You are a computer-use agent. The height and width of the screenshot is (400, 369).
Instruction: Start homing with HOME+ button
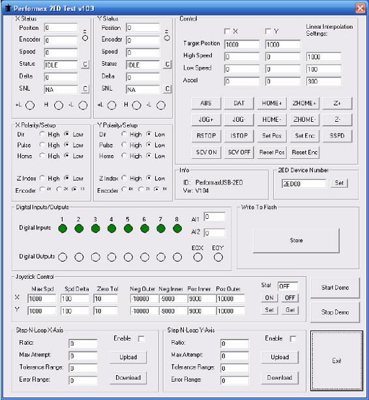point(272,104)
